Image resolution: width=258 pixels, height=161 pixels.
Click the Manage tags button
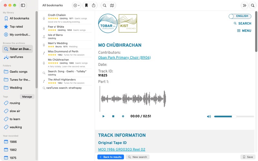(x=27, y=97)
